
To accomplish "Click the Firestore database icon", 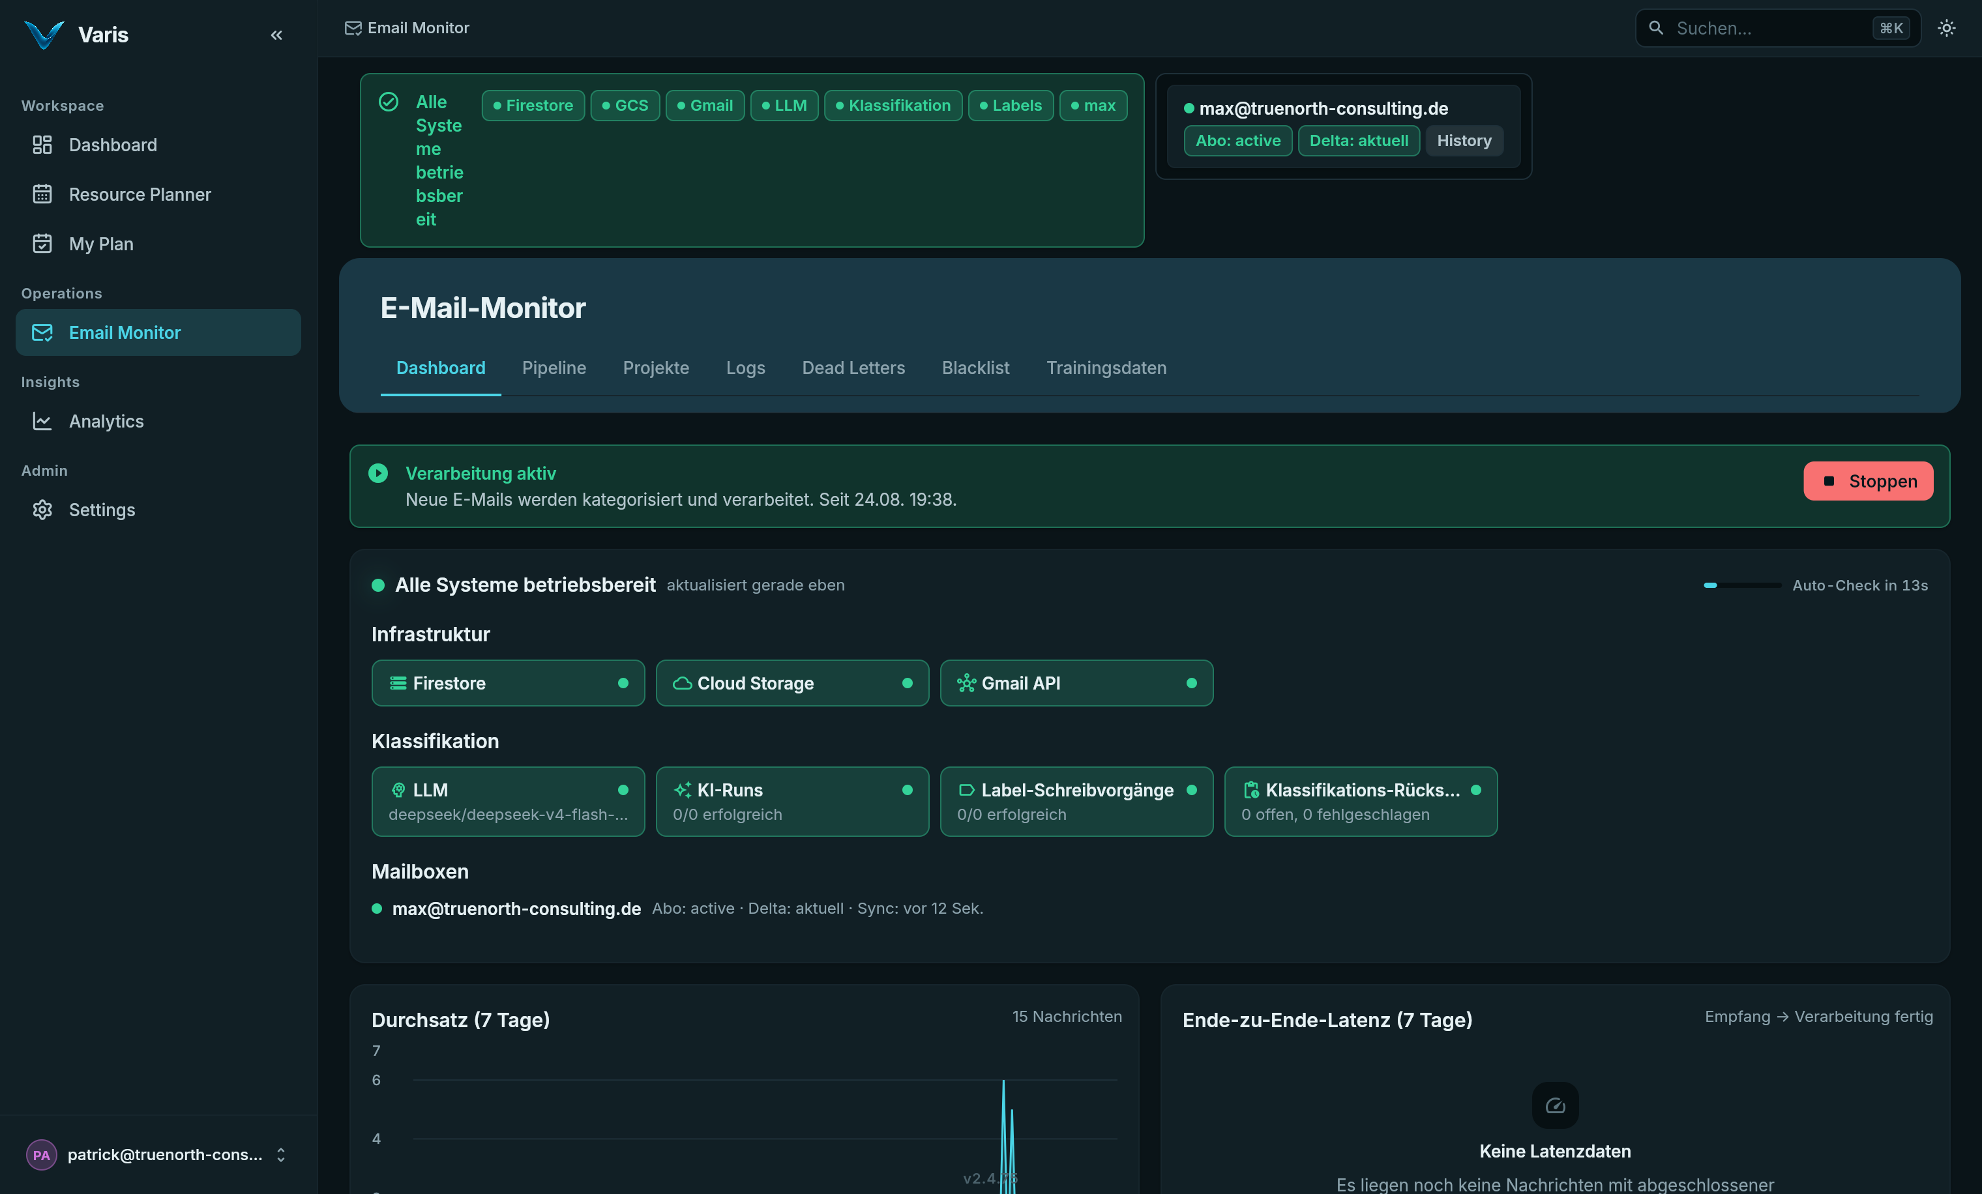I will point(398,682).
